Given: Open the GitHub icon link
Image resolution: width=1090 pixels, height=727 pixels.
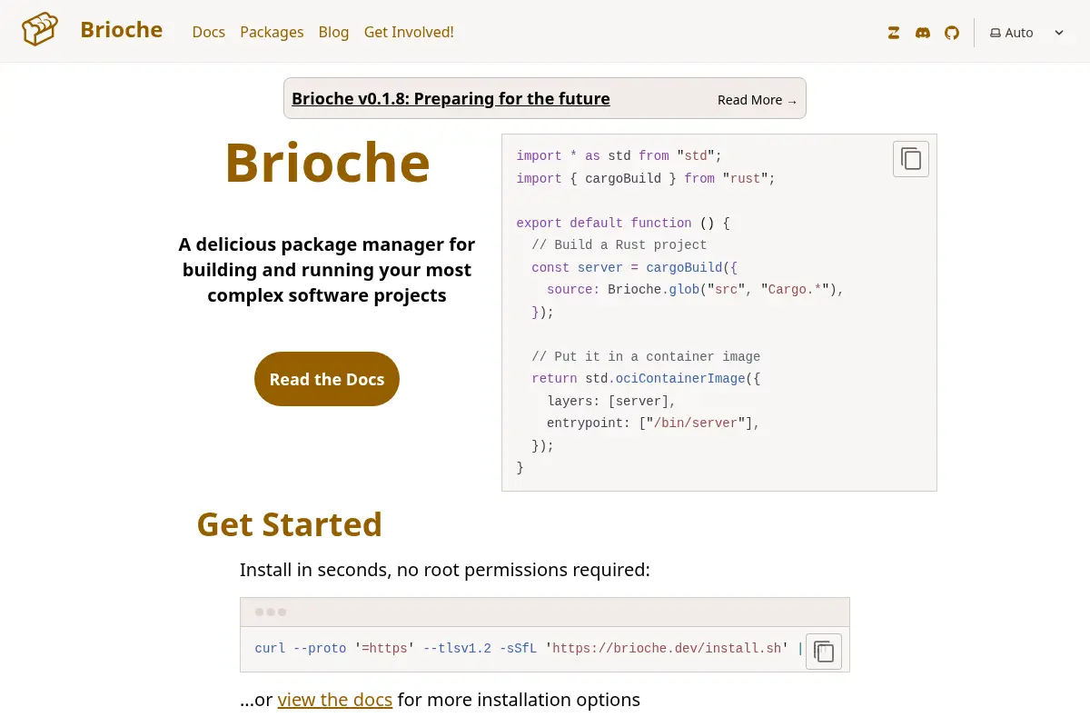Looking at the screenshot, I should [952, 33].
